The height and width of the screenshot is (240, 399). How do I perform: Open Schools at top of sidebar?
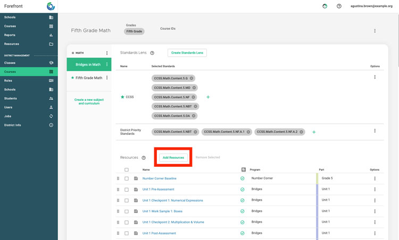[x=29, y=18]
